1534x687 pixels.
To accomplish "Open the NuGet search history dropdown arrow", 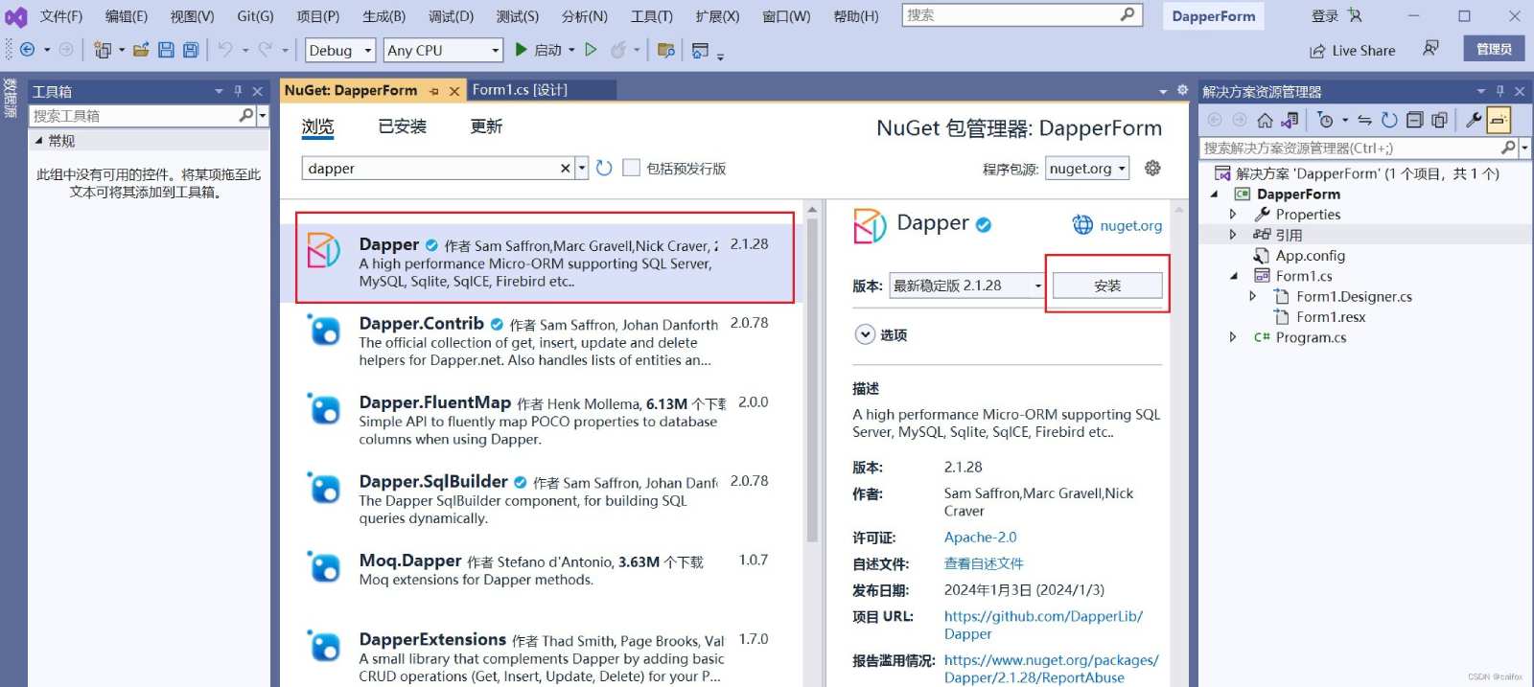I will (581, 168).
